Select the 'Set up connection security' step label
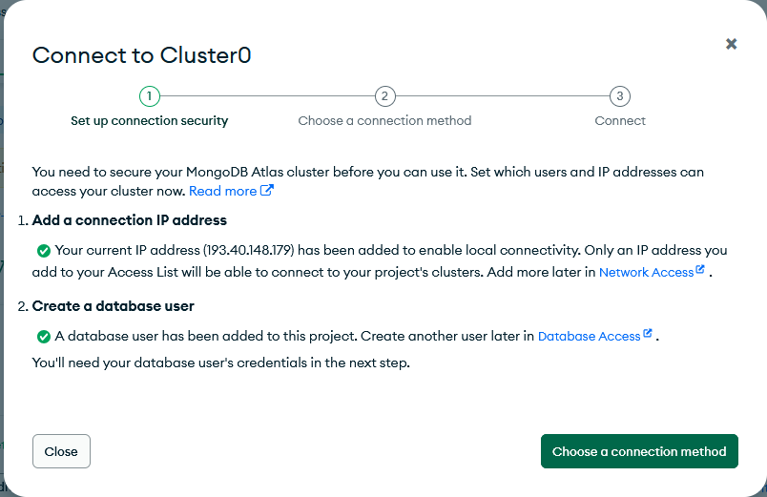 pos(150,121)
